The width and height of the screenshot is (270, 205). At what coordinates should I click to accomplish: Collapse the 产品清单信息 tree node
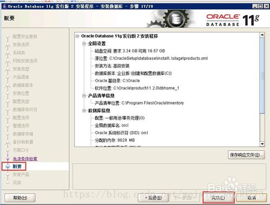[x=84, y=95]
